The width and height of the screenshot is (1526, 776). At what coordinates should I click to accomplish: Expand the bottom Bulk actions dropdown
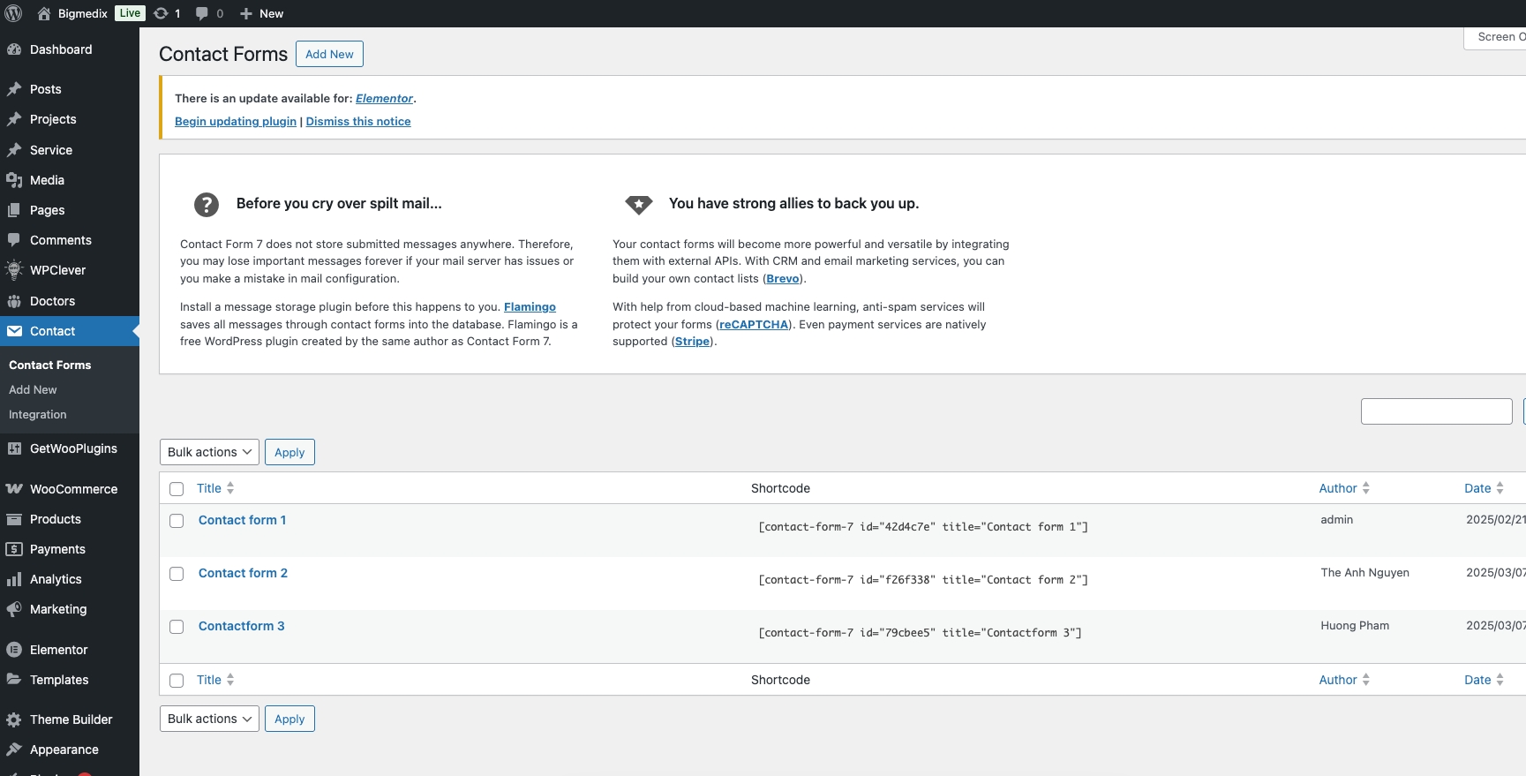tap(209, 719)
